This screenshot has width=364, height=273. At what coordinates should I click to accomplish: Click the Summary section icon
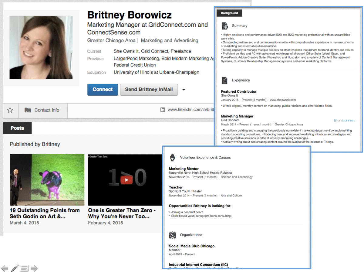pyautogui.click(x=224, y=26)
